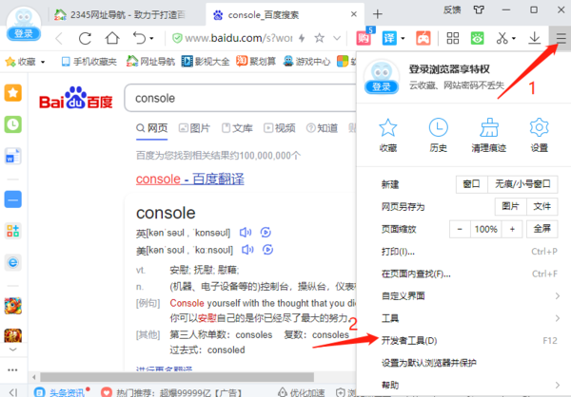
Task: Open the 手机收藏夹 bookmark
Action: pyautogui.click(x=89, y=62)
